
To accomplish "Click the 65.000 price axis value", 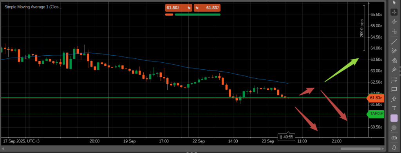I will 376,26.
